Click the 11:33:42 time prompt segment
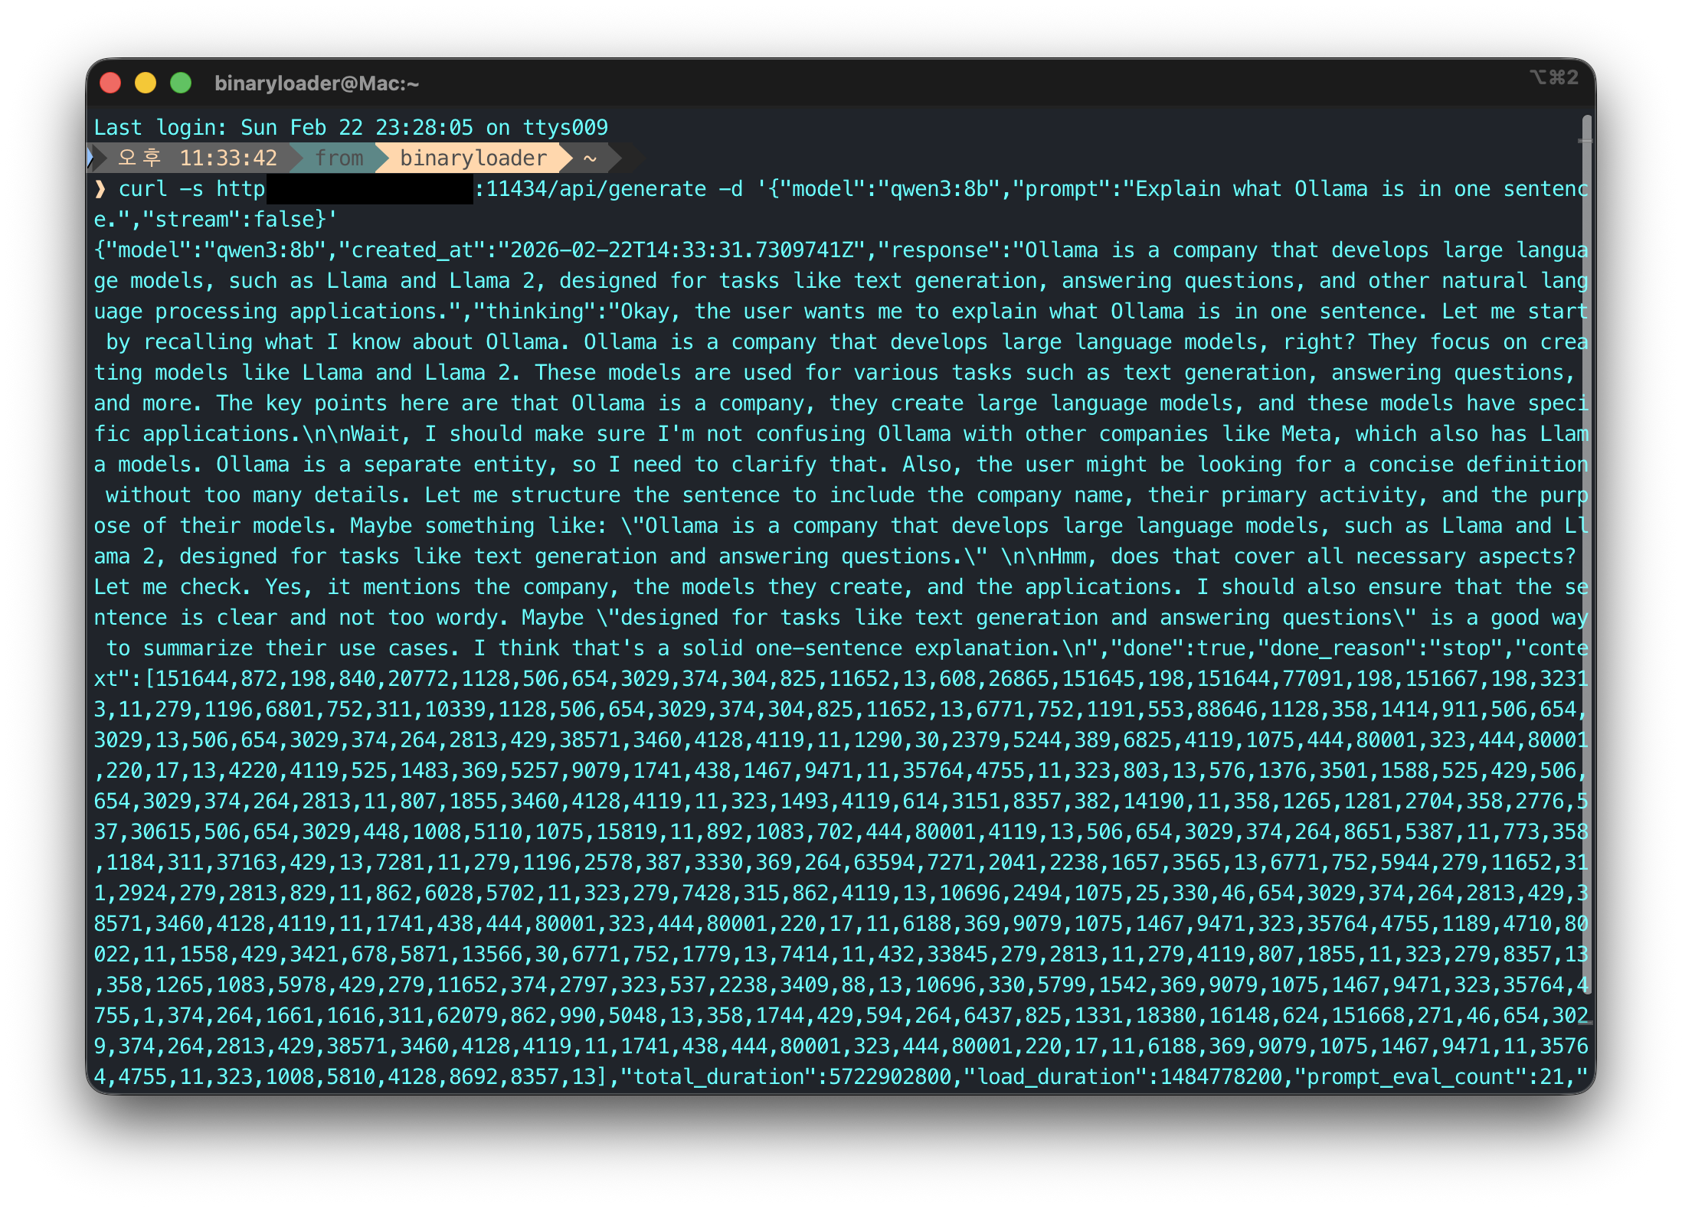Viewport: 1682px width, 1208px height. click(227, 158)
